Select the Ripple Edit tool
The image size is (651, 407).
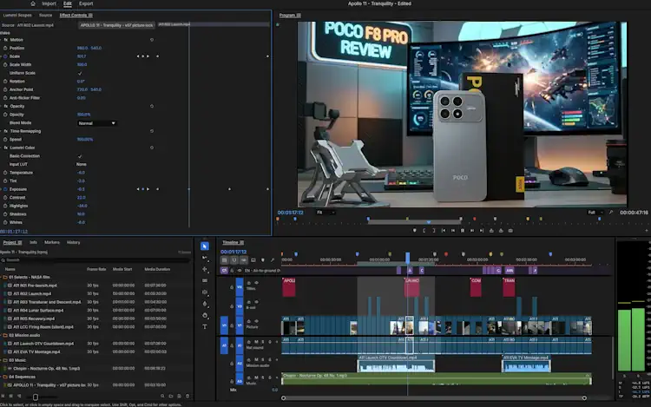click(x=205, y=269)
